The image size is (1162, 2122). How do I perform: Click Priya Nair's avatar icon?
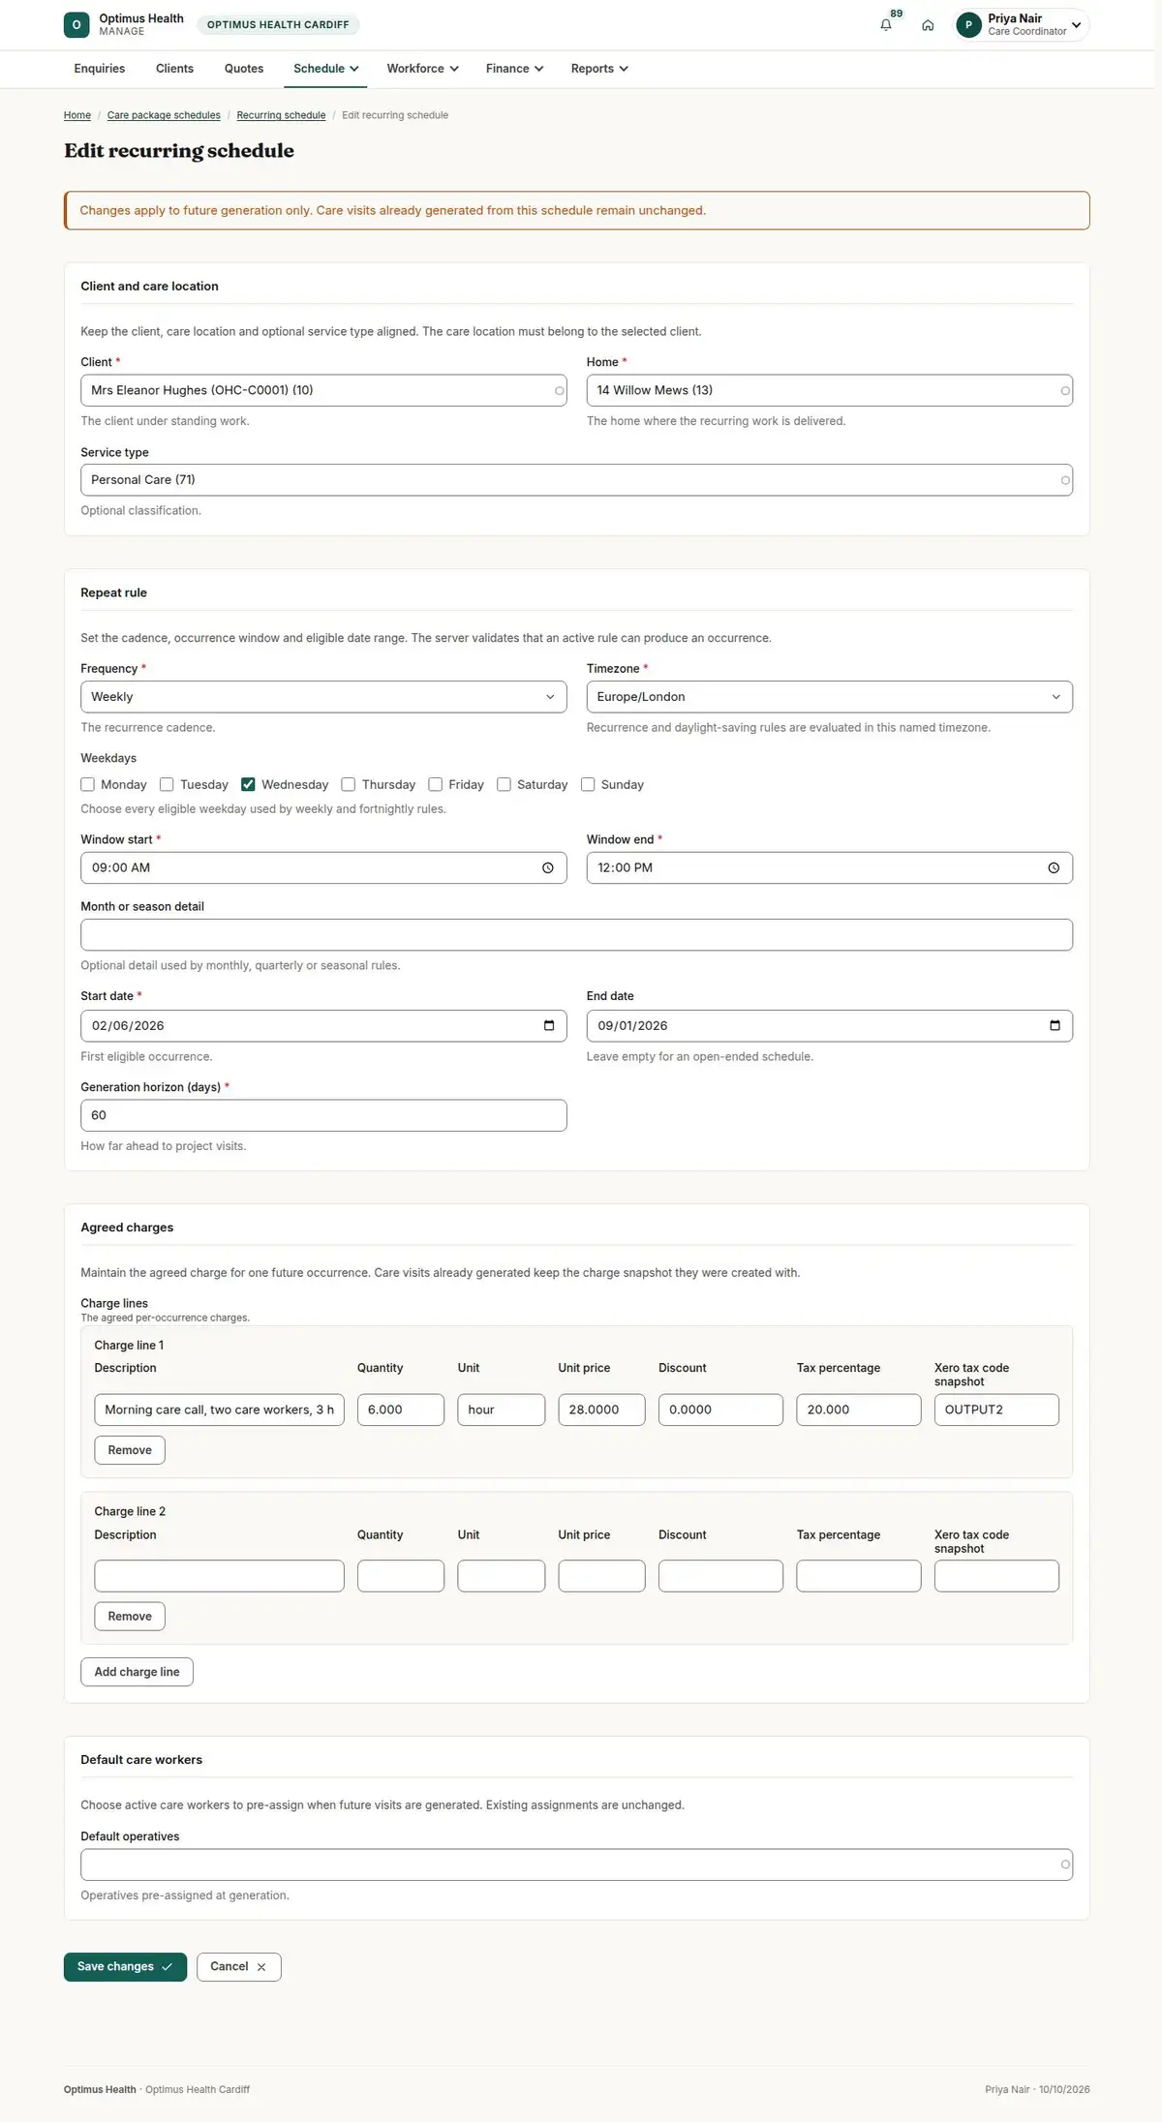click(968, 25)
